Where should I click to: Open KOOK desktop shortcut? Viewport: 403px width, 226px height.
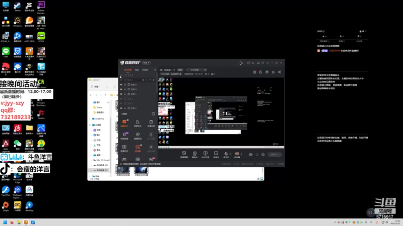41,37
